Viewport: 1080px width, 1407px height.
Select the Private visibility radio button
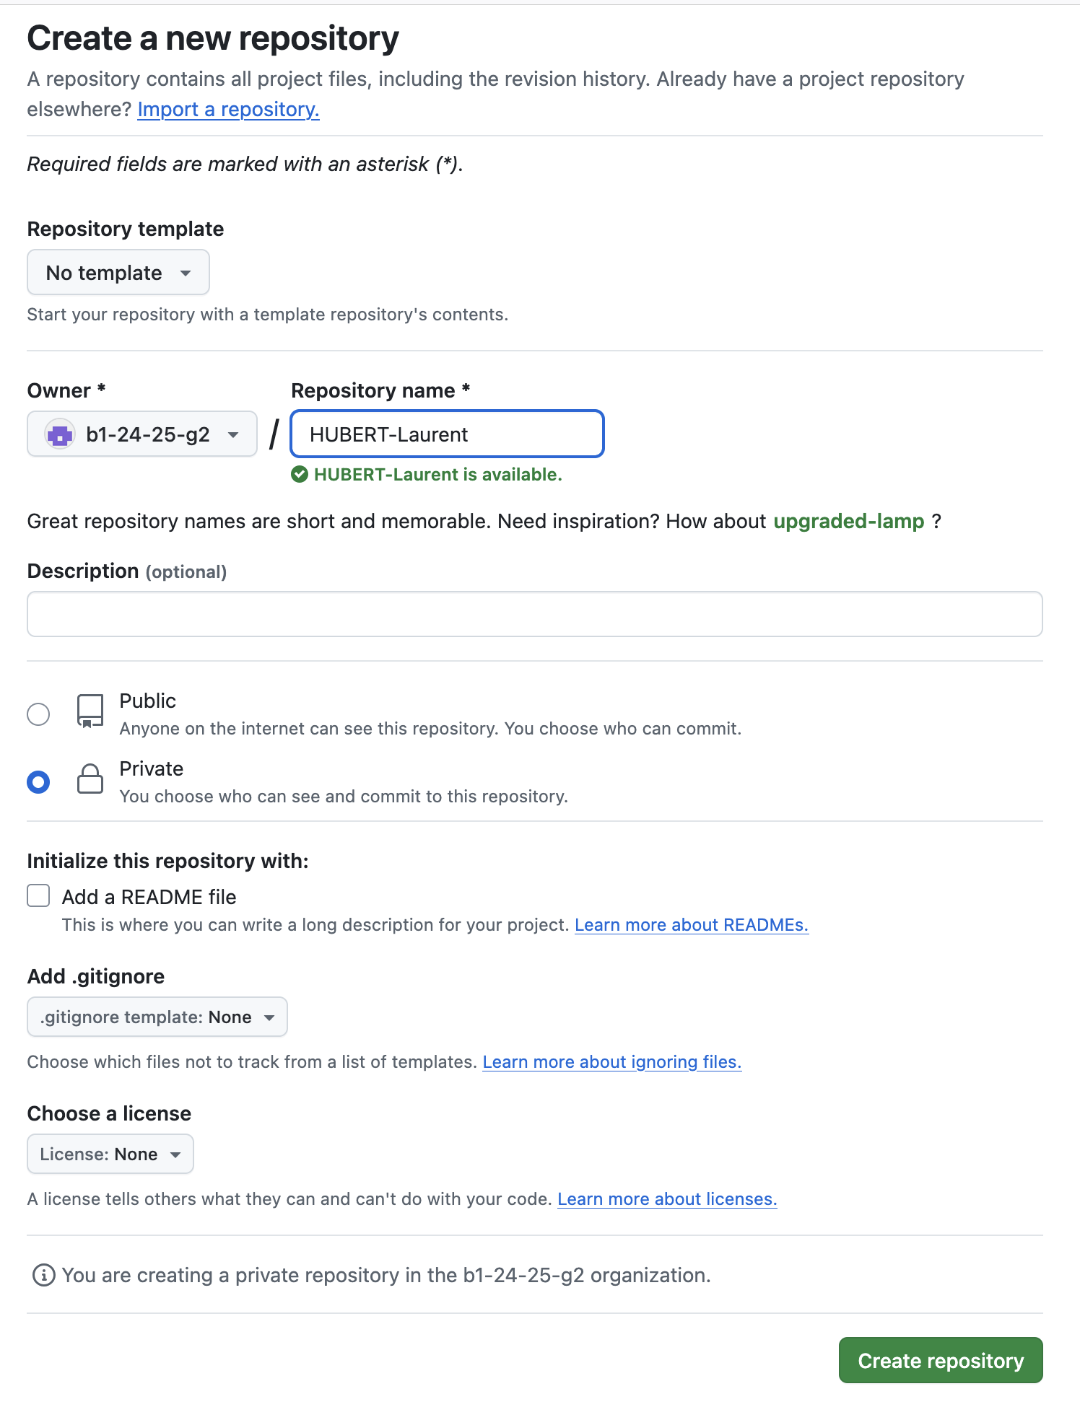coord(38,782)
